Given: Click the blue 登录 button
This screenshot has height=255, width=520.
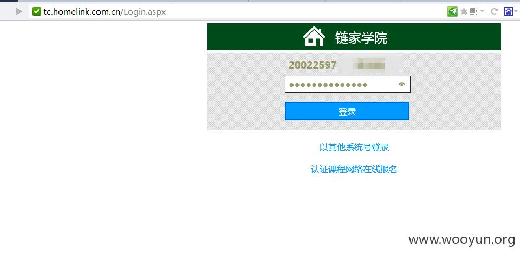Looking at the screenshot, I should [347, 111].
